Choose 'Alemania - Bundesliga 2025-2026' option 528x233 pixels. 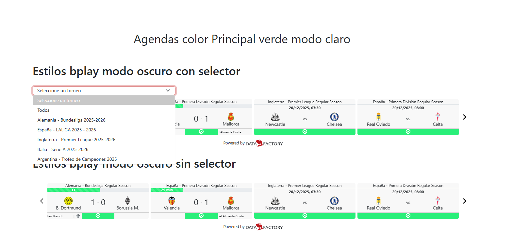coord(72,120)
